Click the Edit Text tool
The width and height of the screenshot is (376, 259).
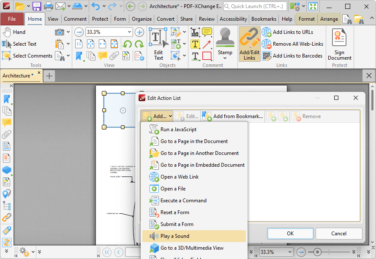(x=158, y=44)
